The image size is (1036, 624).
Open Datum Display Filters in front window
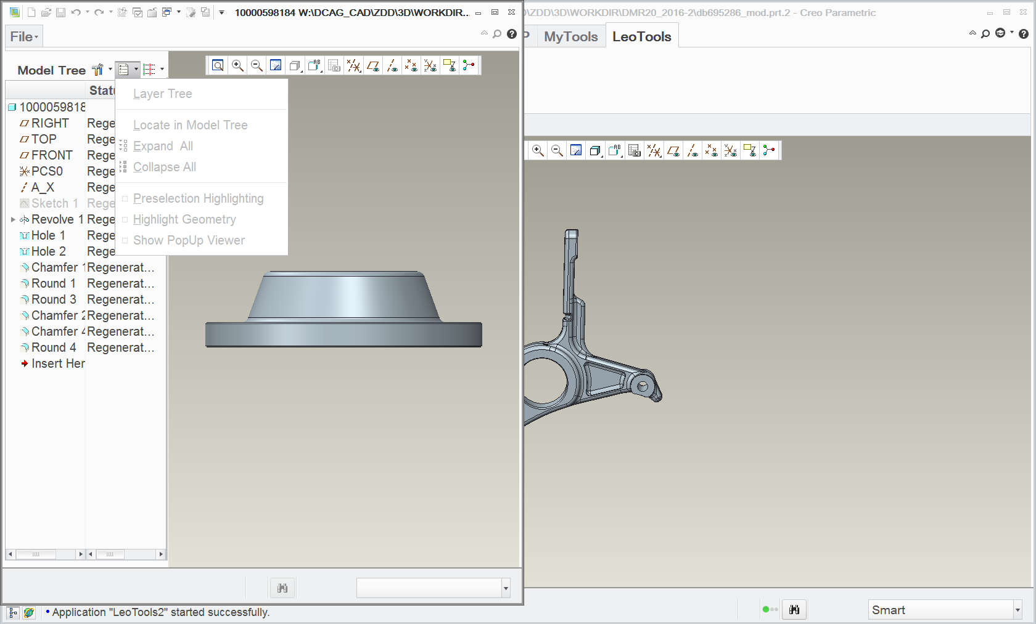coord(353,65)
